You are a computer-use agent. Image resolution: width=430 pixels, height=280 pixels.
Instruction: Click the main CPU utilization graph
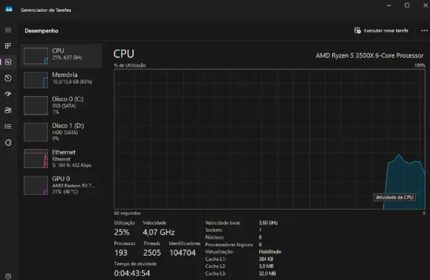[x=270, y=139]
